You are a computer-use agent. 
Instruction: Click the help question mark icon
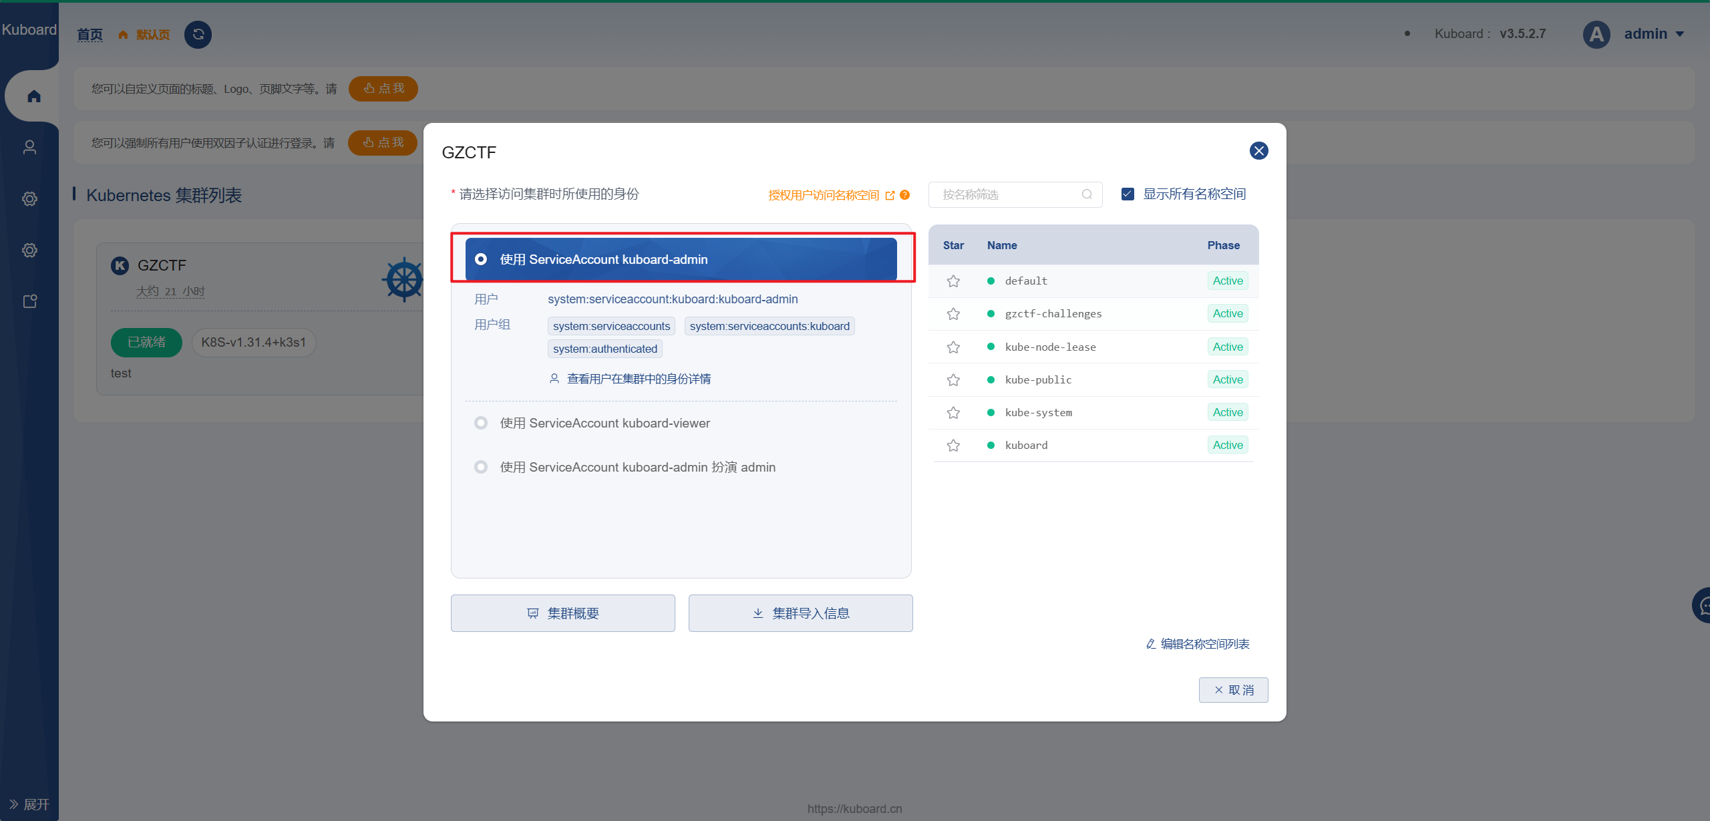coord(905,195)
